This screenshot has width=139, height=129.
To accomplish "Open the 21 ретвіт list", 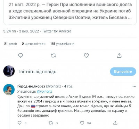I will (x=11, y=44).
